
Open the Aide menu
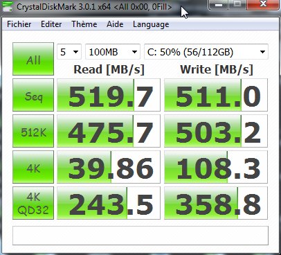pyautogui.click(x=115, y=24)
